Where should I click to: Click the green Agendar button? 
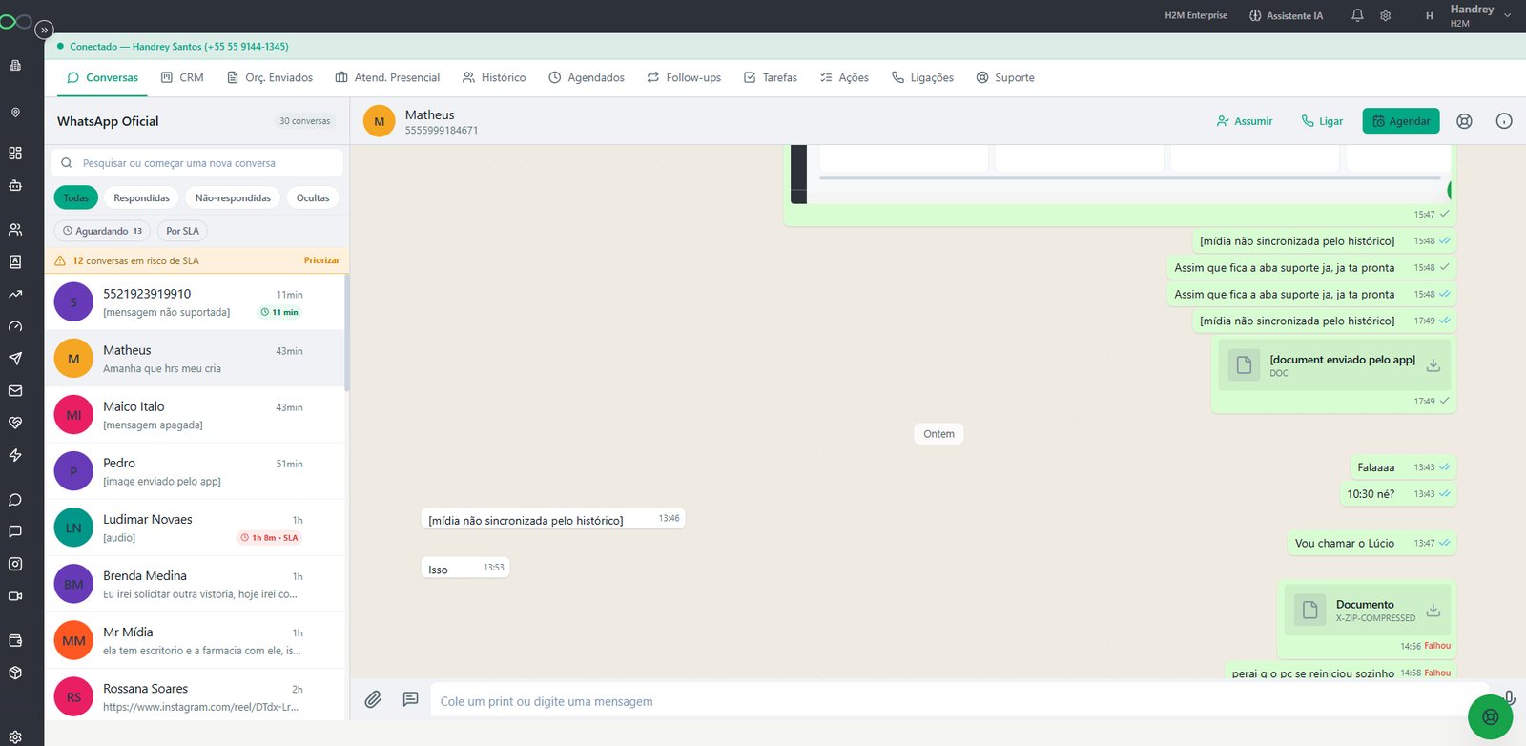coord(1401,121)
